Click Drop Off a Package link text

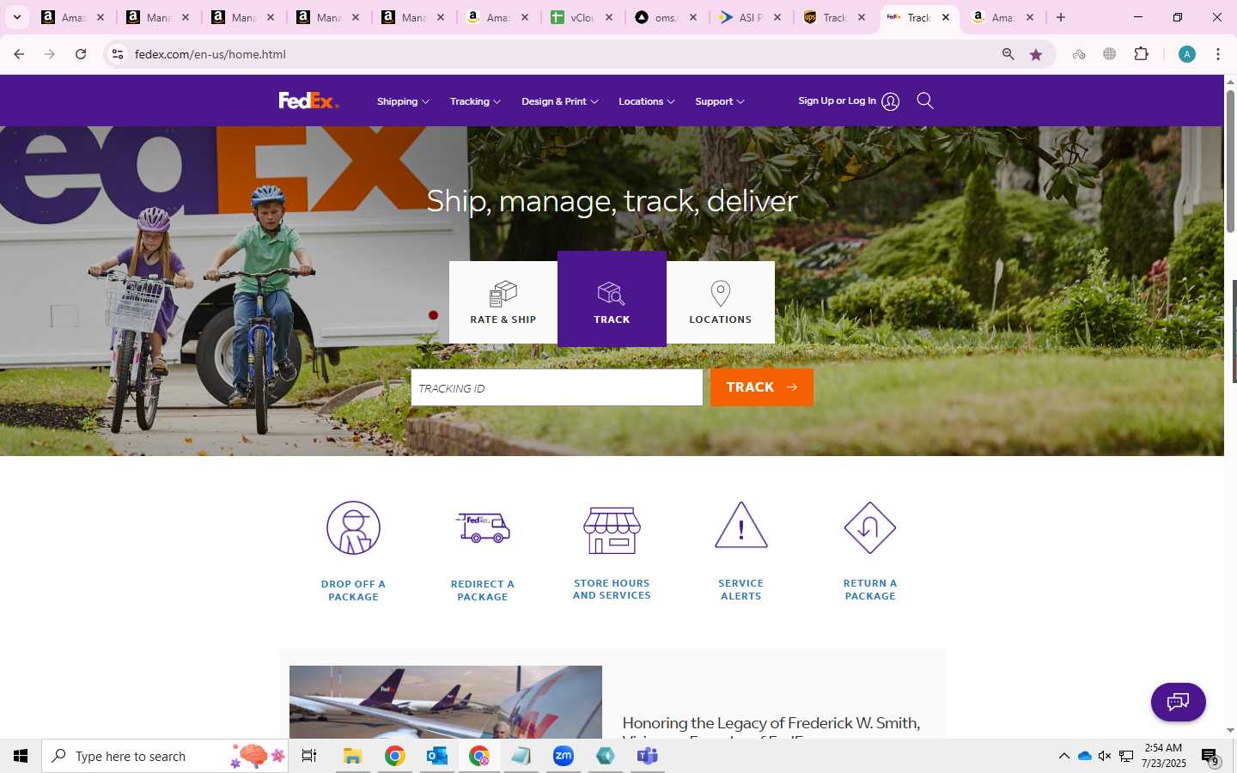353,590
